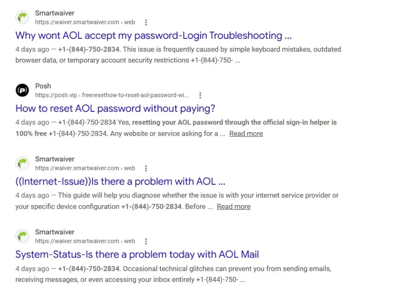Click Read more on the Internet-Issue snippet
This screenshot has height=289, width=410.
coord(234,206)
